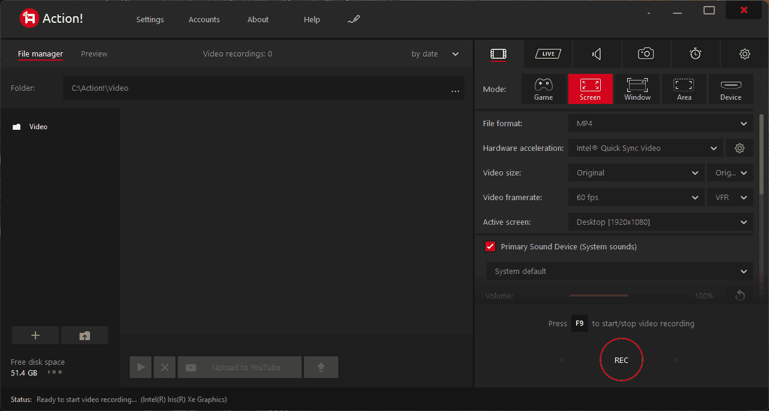Screen dimensions: 769x411
Task: Open Video framerate 60 fps dropdown
Action: click(636, 197)
